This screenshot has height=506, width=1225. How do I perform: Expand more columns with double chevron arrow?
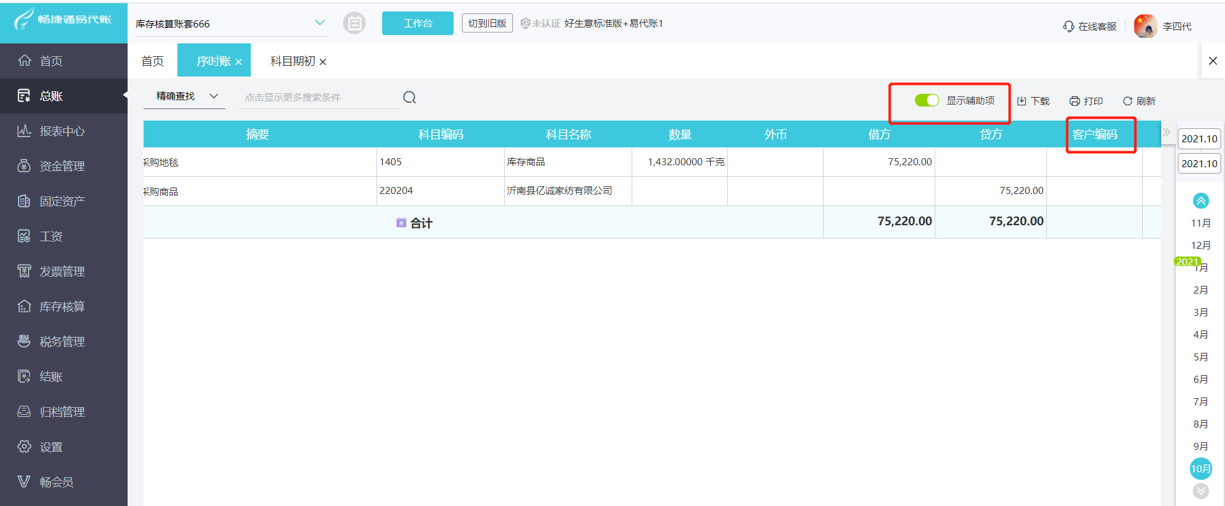[x=1166, y=133]
